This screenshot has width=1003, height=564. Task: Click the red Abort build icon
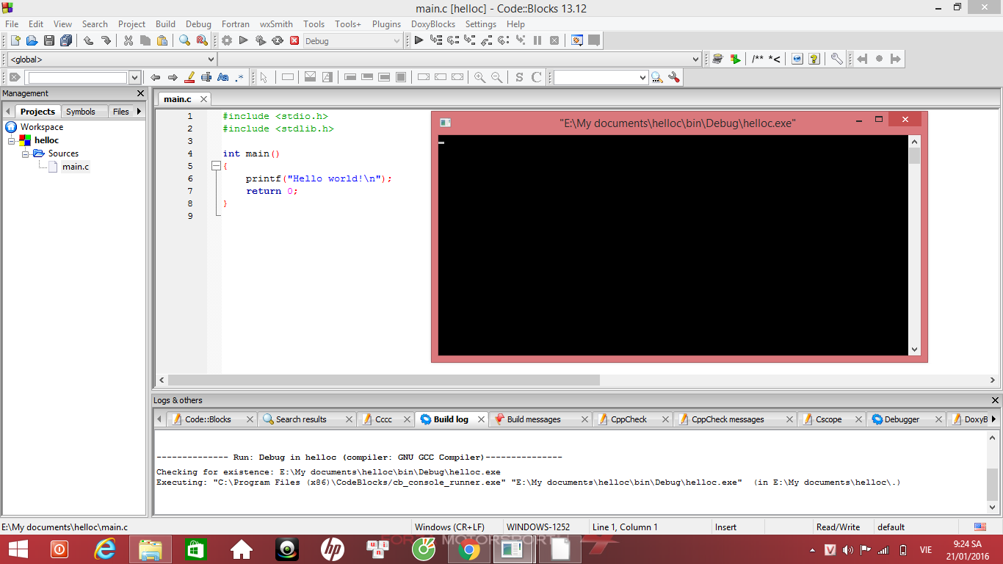click(294, 40)
